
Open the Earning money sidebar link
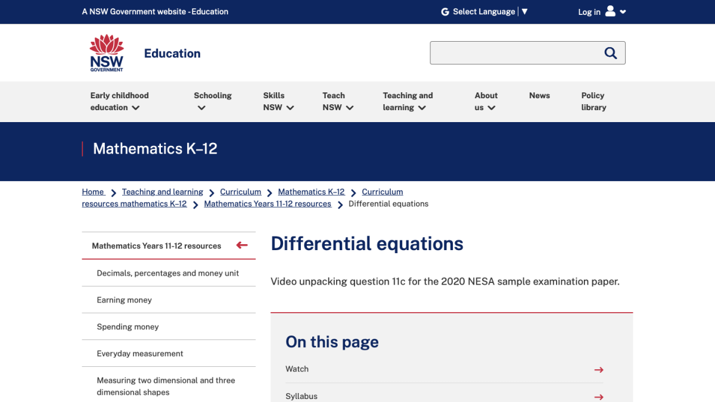[x=124, y=300]
